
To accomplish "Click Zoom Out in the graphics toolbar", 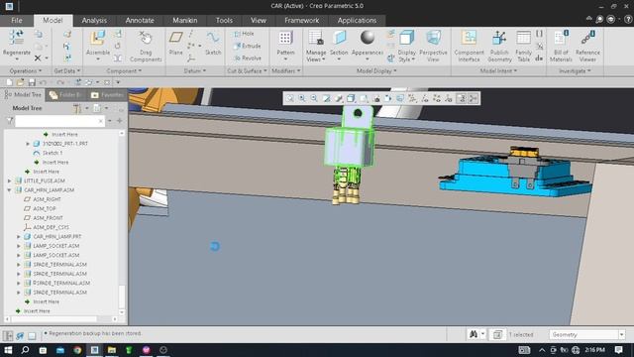I will [x=314, y=98].
